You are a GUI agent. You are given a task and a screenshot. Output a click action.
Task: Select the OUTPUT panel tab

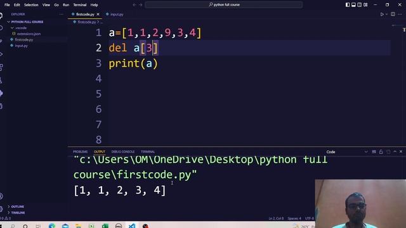tap(100, 152)
